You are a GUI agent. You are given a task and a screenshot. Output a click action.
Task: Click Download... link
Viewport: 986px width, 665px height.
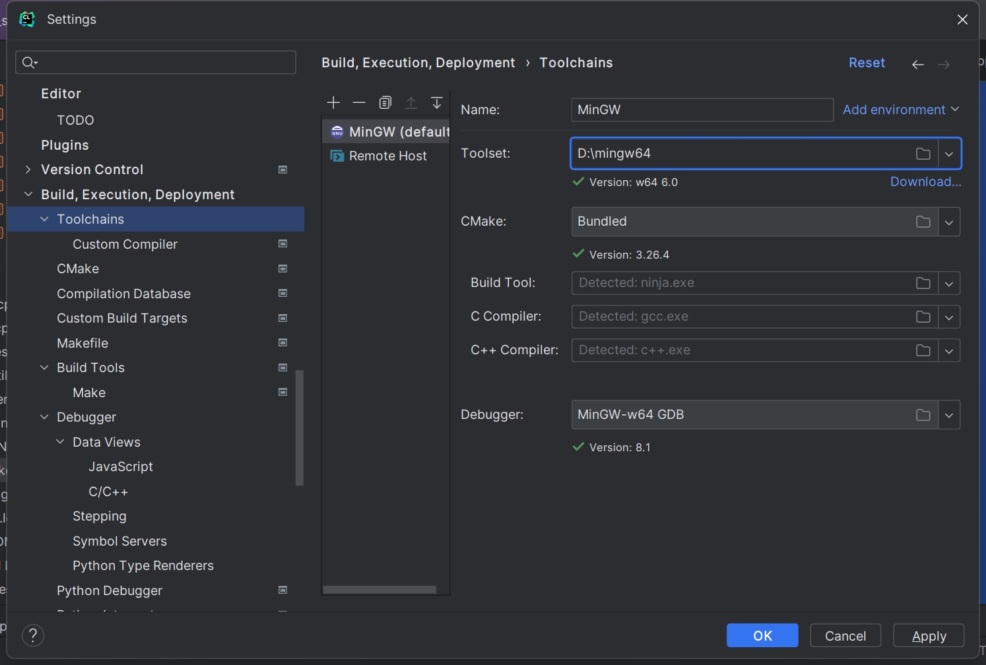(x=925, y=181)
